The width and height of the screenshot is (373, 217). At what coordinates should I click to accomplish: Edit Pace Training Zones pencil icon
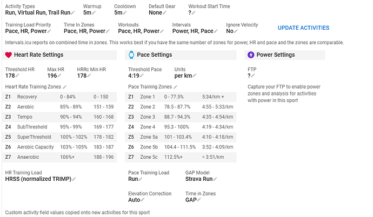click(x=174, y=86)
